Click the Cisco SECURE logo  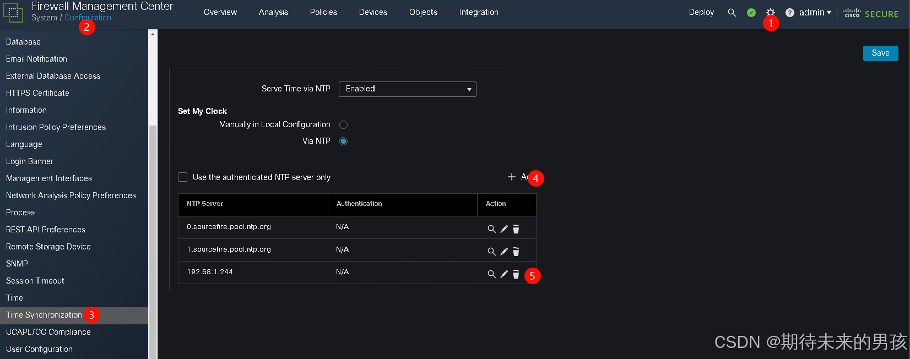click(871, 13)
